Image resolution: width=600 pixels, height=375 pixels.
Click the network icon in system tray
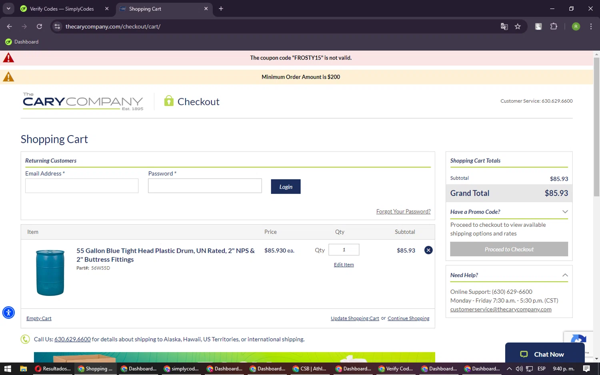[x=530, y=369]
